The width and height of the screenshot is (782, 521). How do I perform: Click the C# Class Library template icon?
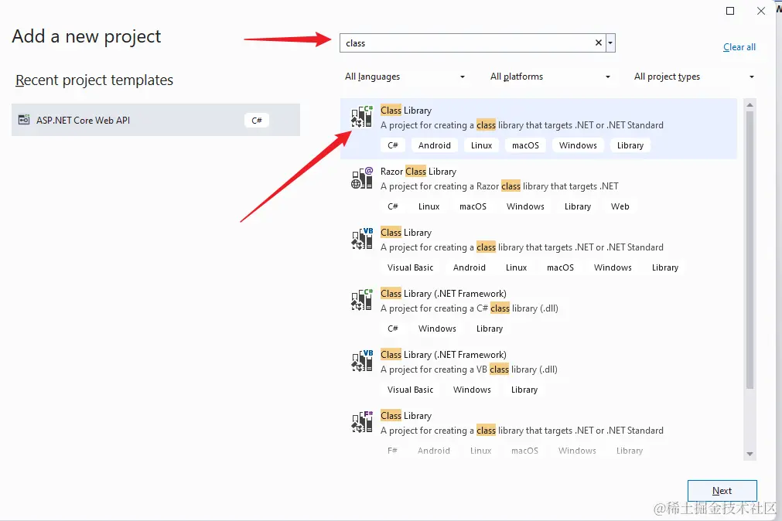[362, 117]
